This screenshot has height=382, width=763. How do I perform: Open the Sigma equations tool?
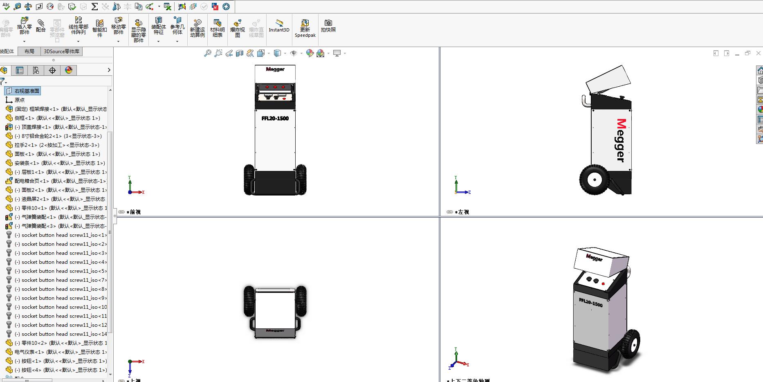(x=94, y=6)
